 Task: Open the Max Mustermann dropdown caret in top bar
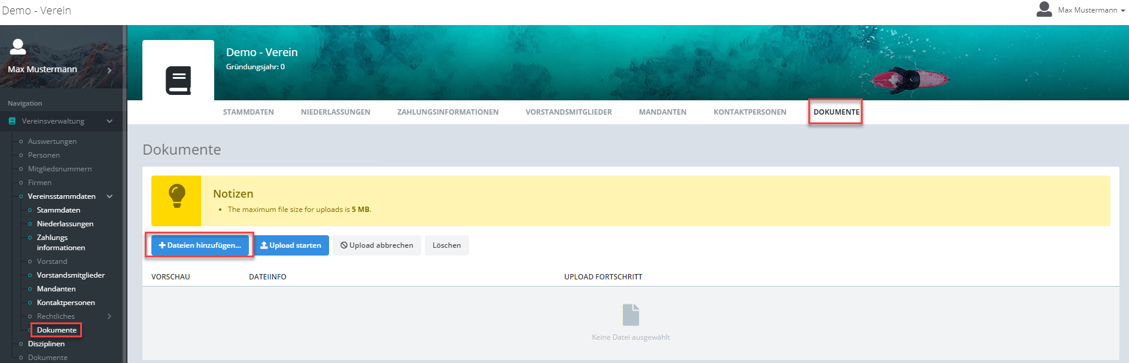(x=1123, y=11)
